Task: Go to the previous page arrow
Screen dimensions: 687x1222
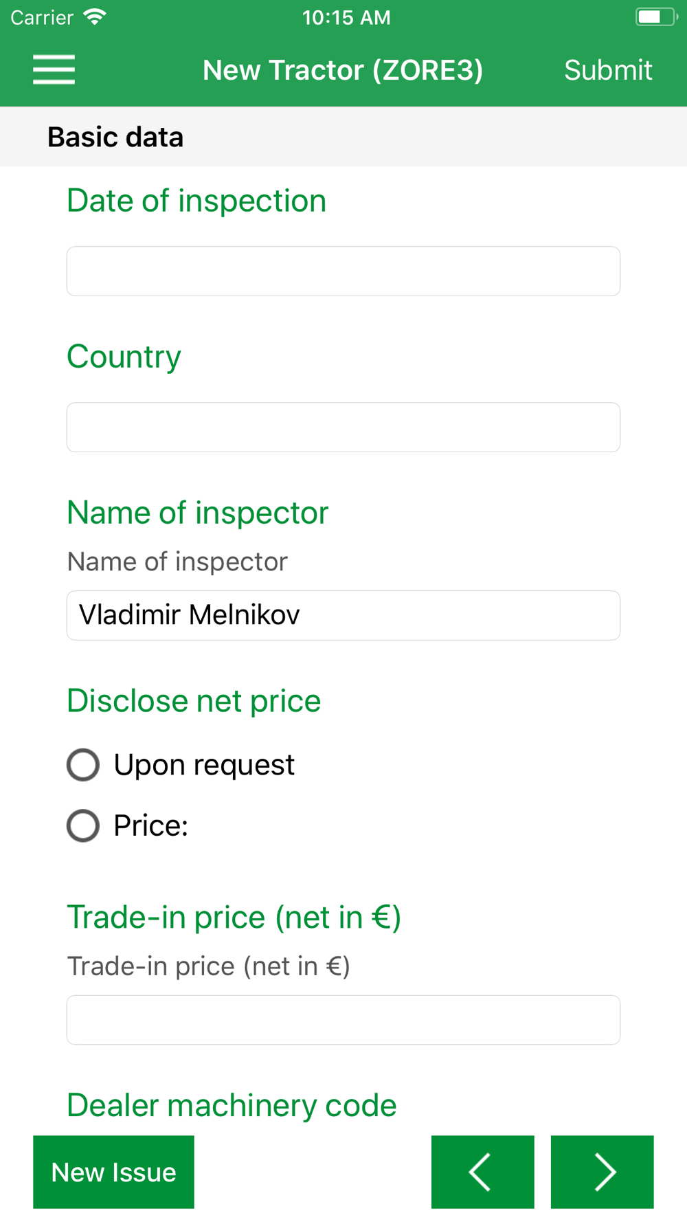Action: click(x=483, y=1172)
